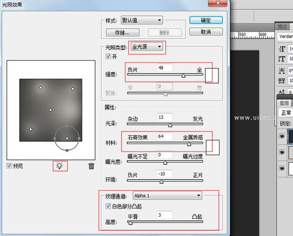Viewport: 293px width, 236px height.
Task: Click the 高度 height slider handle
Action: pyautogui.click(x=130, y=223)
